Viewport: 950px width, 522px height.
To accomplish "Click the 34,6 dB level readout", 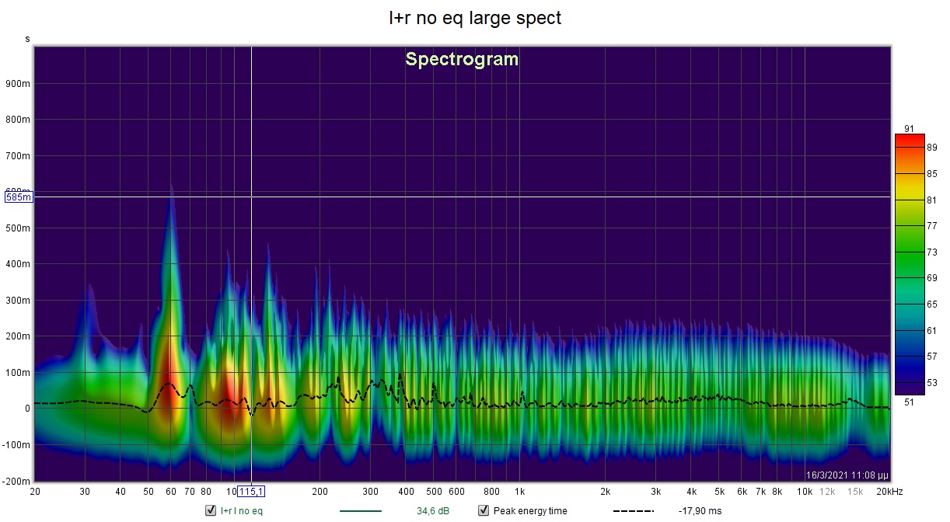I will [x=433, y=511].
